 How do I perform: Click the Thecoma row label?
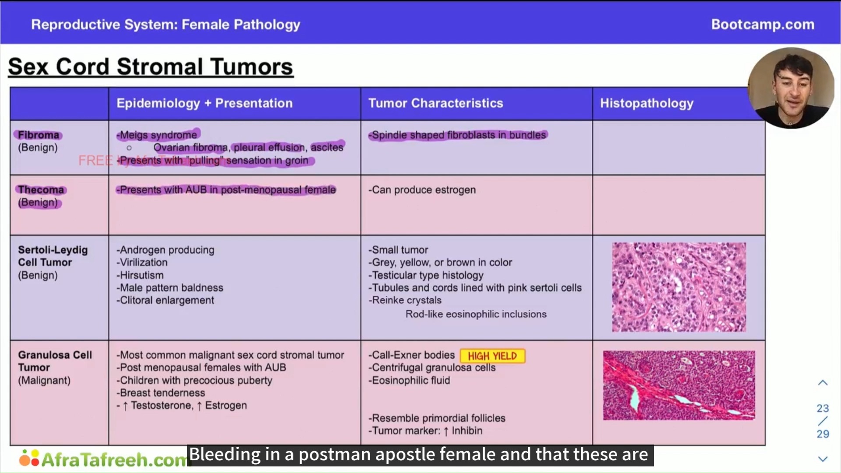(x=41, y=190)
